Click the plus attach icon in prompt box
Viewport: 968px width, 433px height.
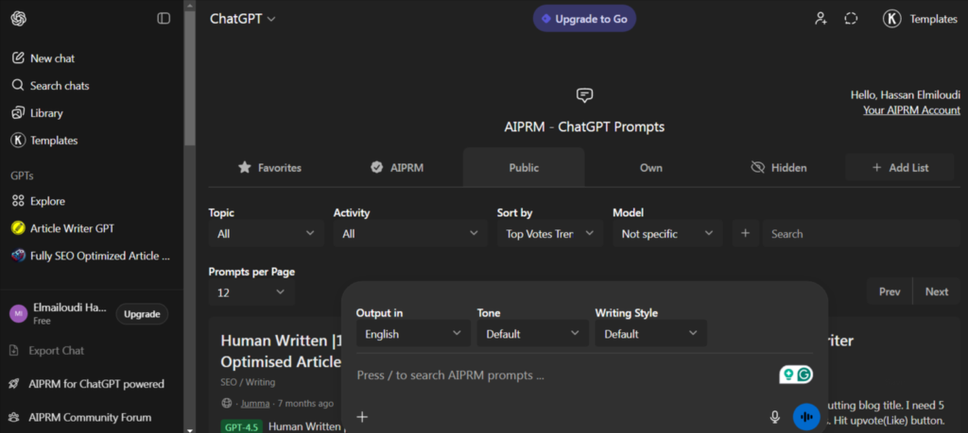coord(362,417)
